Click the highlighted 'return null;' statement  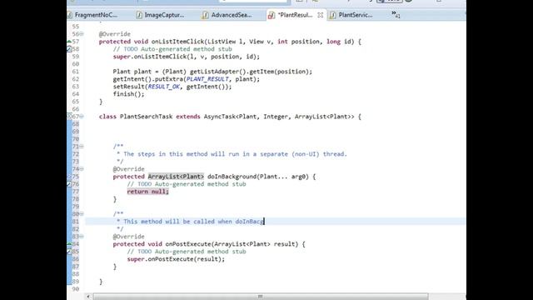[x=148, y=192]
